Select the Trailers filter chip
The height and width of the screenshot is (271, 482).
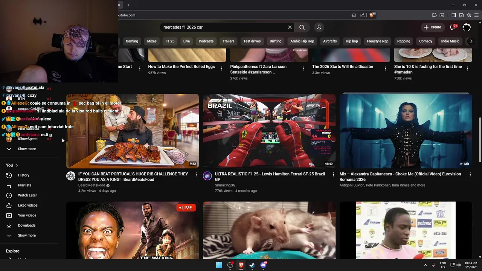coord(228,41)
